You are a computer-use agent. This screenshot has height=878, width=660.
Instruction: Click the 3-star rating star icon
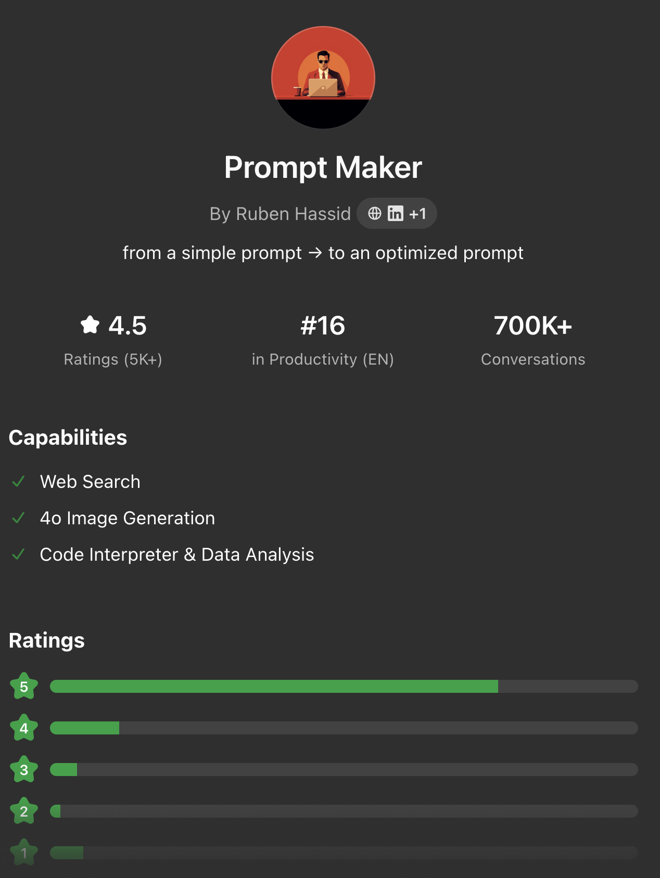pyautogui.click(x=24, y=770)
